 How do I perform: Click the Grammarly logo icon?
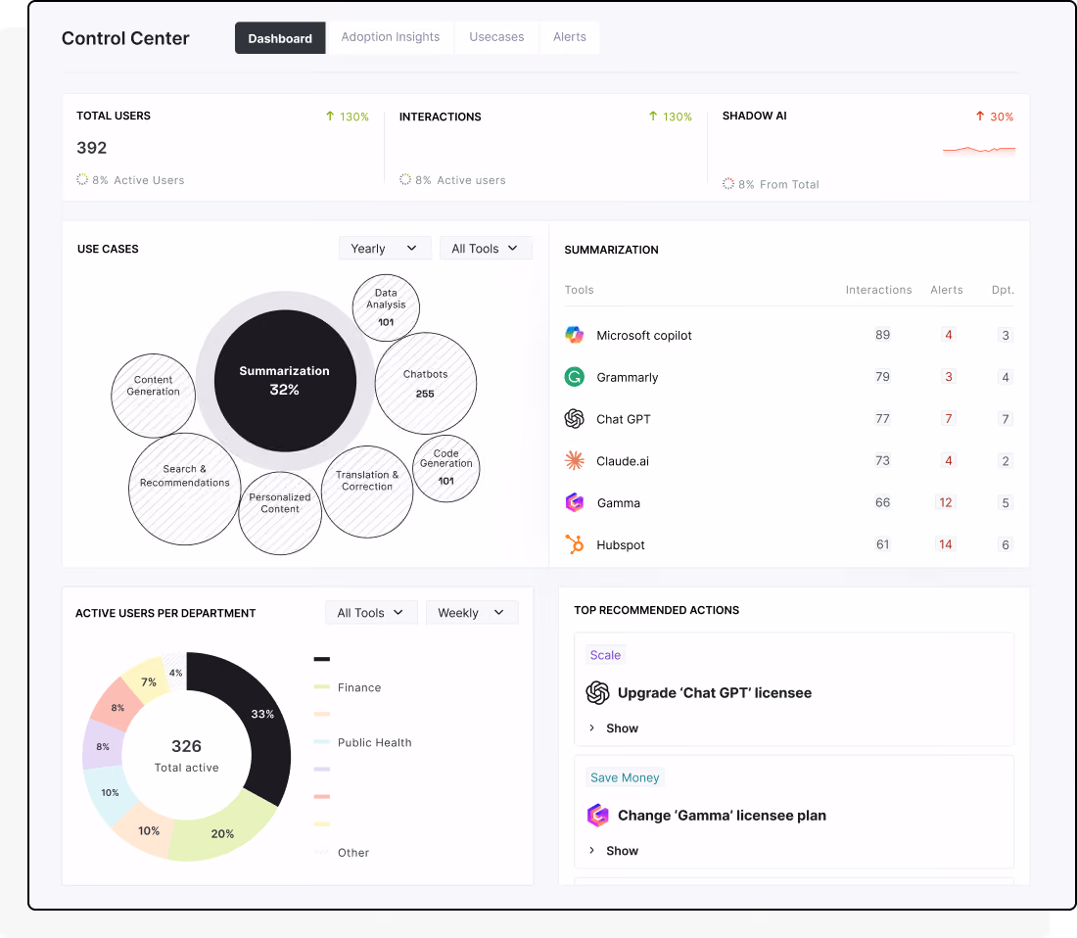574,377
